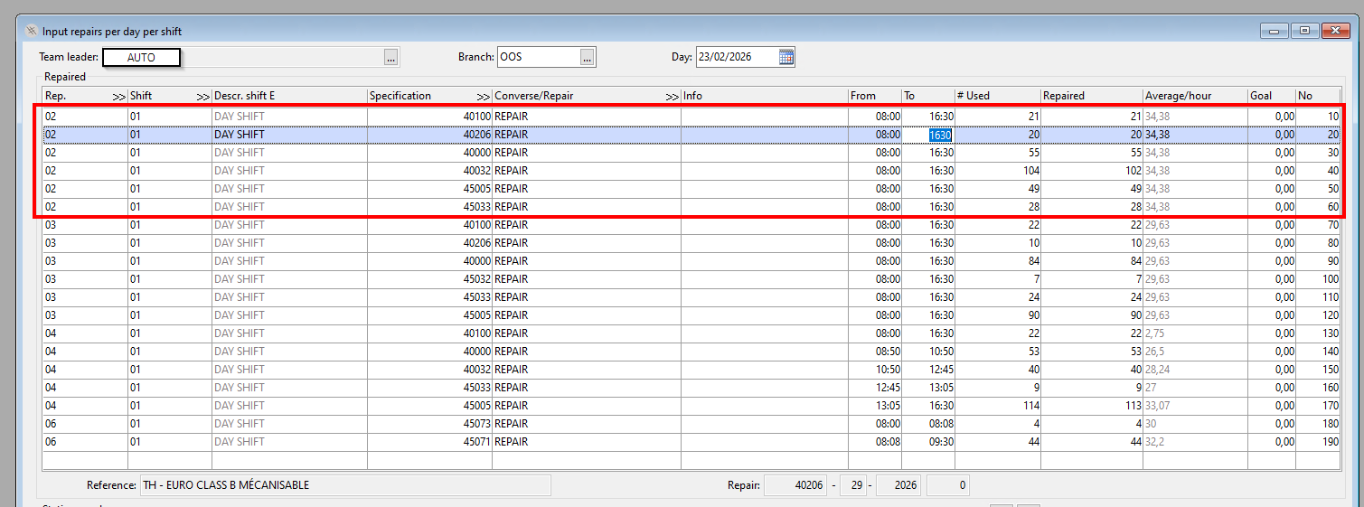Click Average/hour value 2,75 in row 130
The width and height of the screenshot is (1364, 507).
click(1195, 333)
